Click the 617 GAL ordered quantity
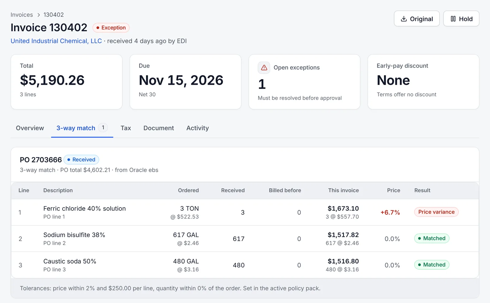This screenshot has height=303, width=490. tap(186, 235)
